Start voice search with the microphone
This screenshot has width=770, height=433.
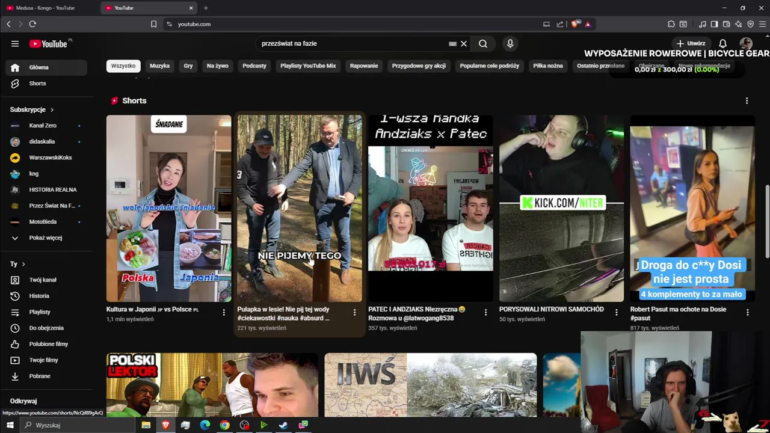pyautogui.click(x=510, y=43)
